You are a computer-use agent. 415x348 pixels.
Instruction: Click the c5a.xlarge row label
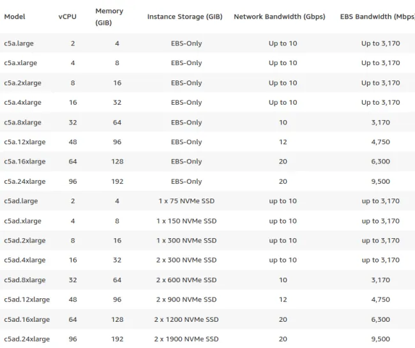coord(20,63)
